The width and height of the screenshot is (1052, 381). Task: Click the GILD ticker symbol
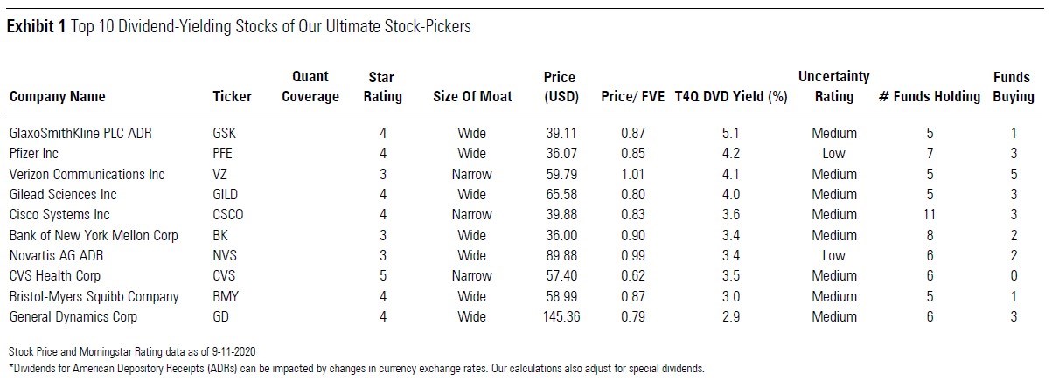click(226, 194)
